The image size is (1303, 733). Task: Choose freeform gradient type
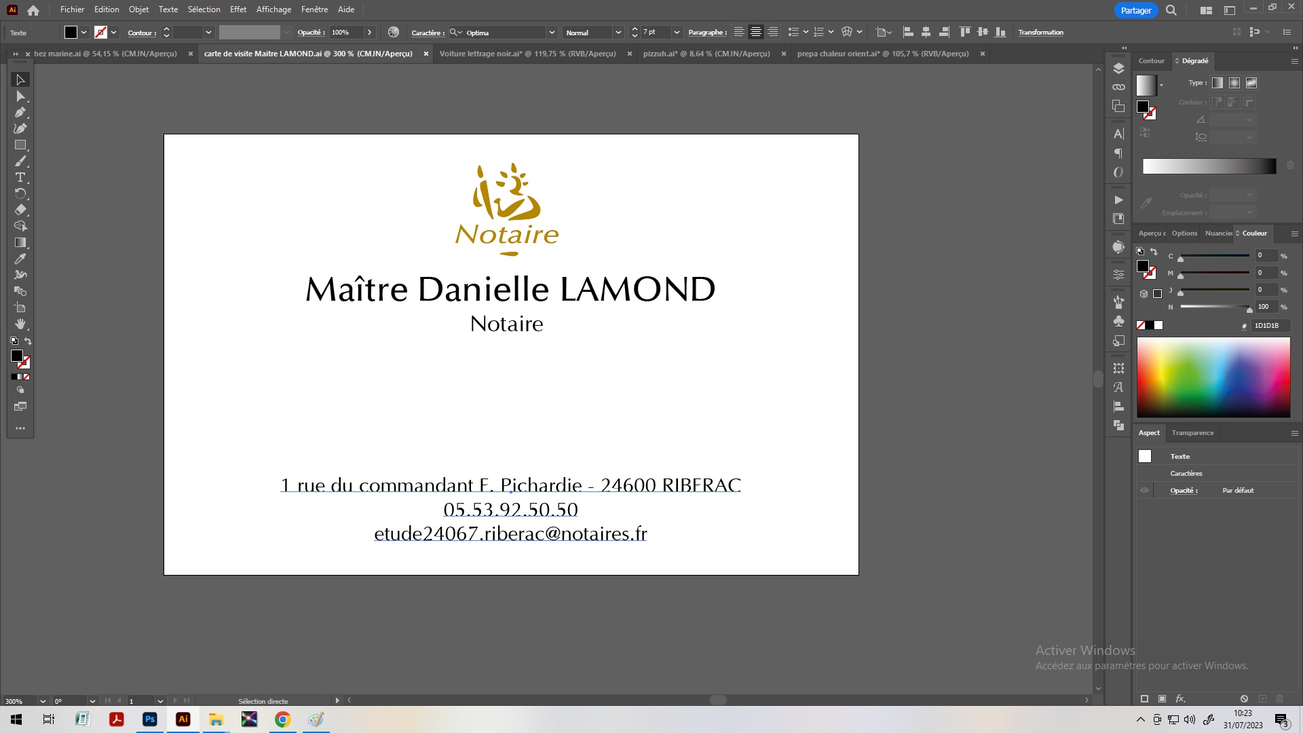1251,83
